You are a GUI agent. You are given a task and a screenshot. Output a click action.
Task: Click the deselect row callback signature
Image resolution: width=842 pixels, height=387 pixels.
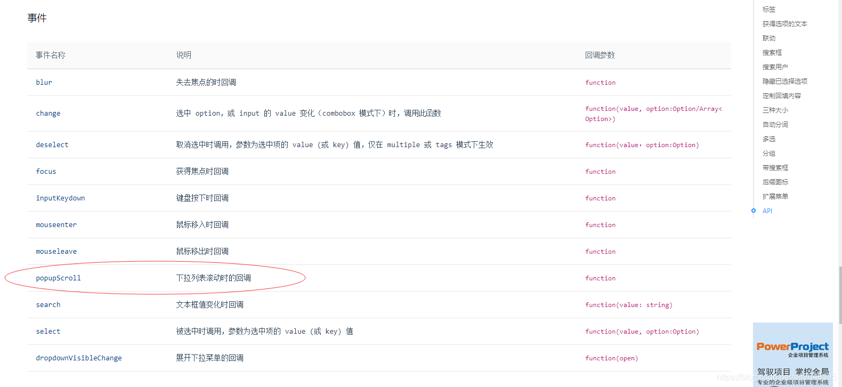coord(642,145)
